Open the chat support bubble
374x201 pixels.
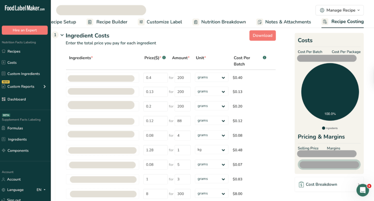[362, 190]
